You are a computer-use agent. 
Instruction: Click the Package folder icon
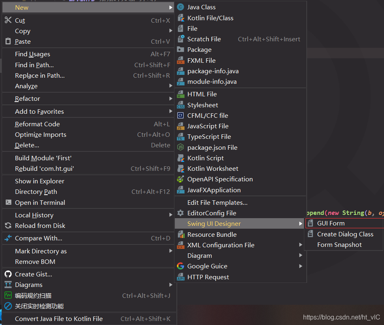click(180, 49)
